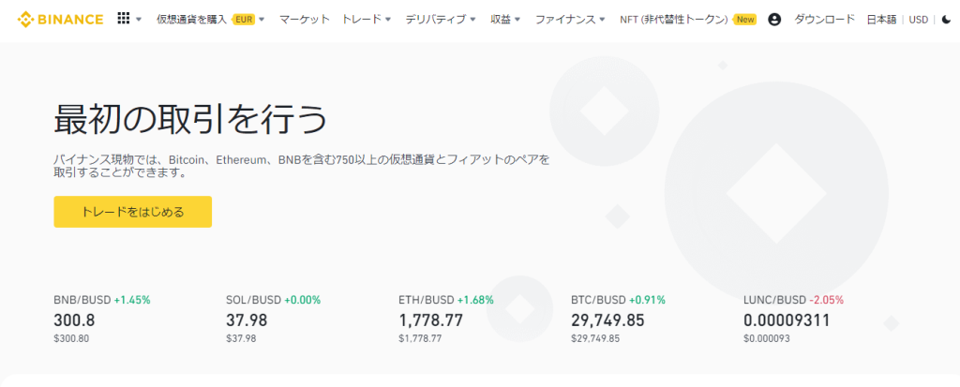Open the 収益 menu
960x387 pixels.
coord(505,19)
